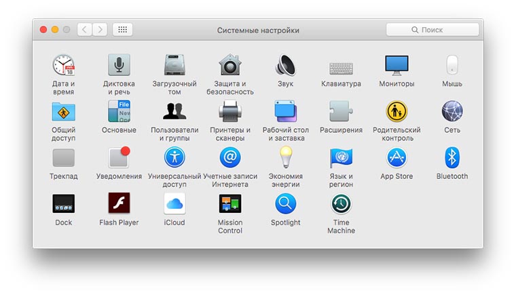Open Spotlight preferences icon
Viewport: 516px width, 295px height.
(285, 203)
